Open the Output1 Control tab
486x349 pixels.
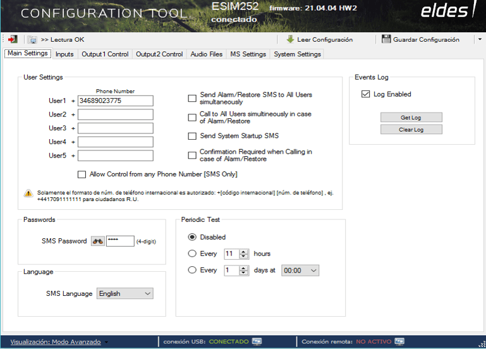105,54
